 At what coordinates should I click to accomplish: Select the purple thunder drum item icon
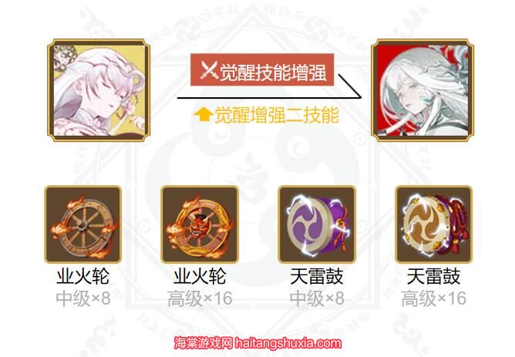point(317,224)
